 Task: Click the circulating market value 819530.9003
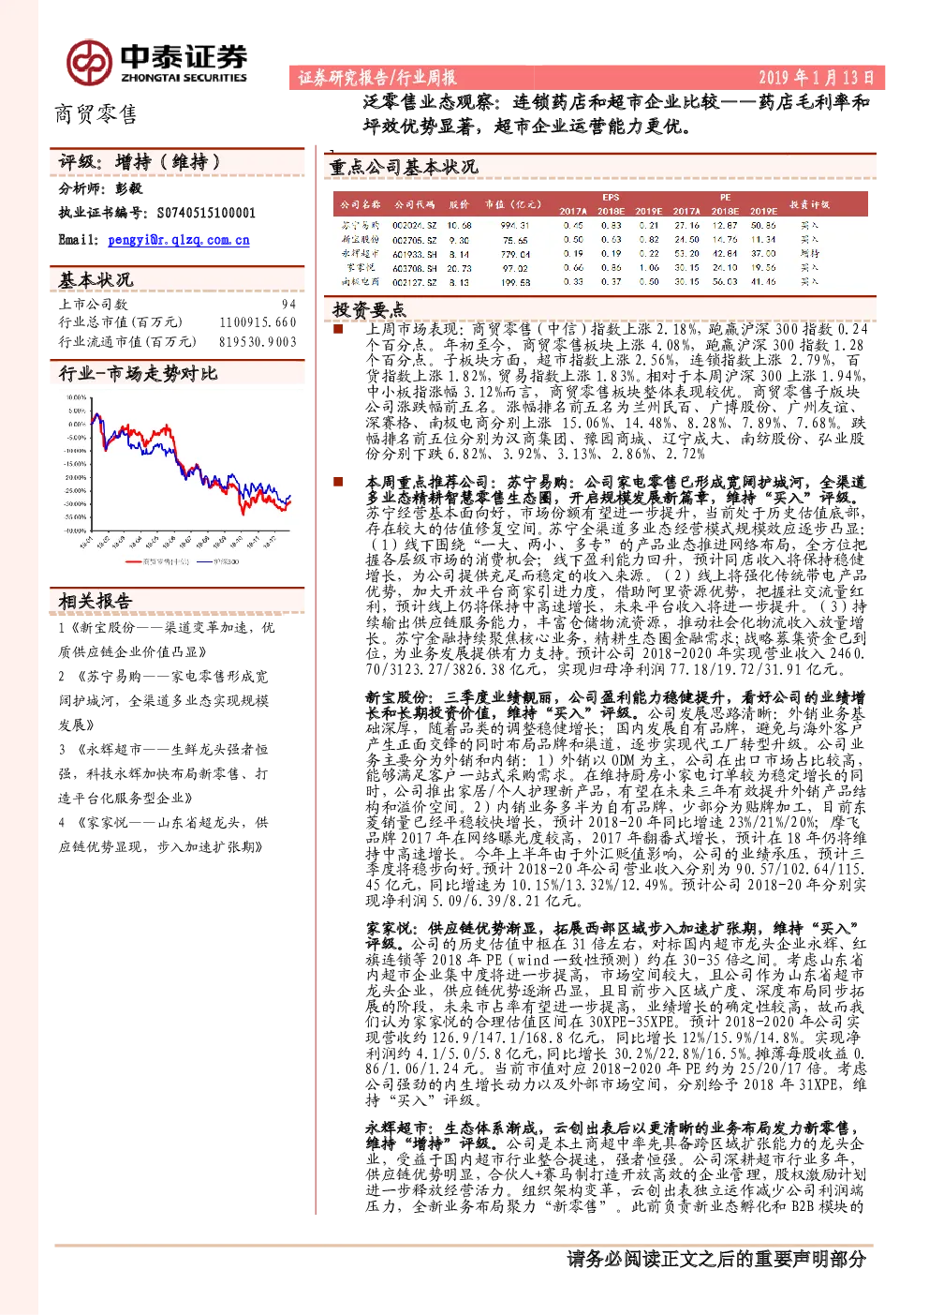point(258,342)
